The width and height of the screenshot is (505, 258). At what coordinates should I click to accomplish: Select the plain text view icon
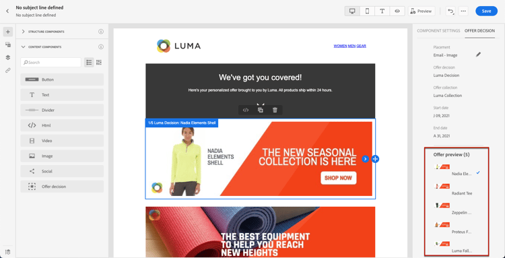[x=382, y=11]
